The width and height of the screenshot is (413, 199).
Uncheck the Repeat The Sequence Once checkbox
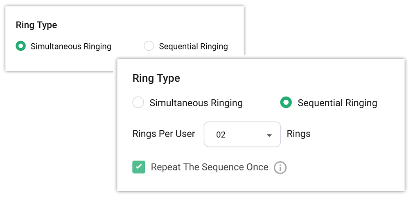coord(139,167)
